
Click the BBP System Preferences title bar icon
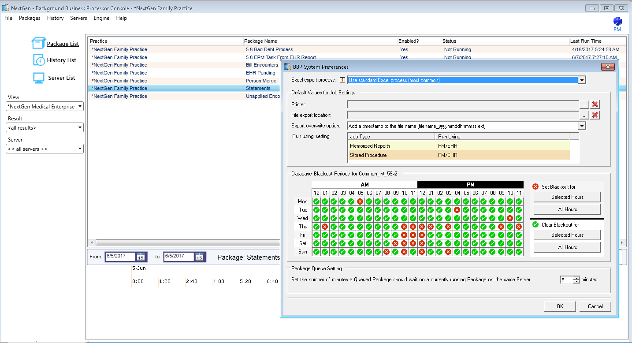coord(287,67)
